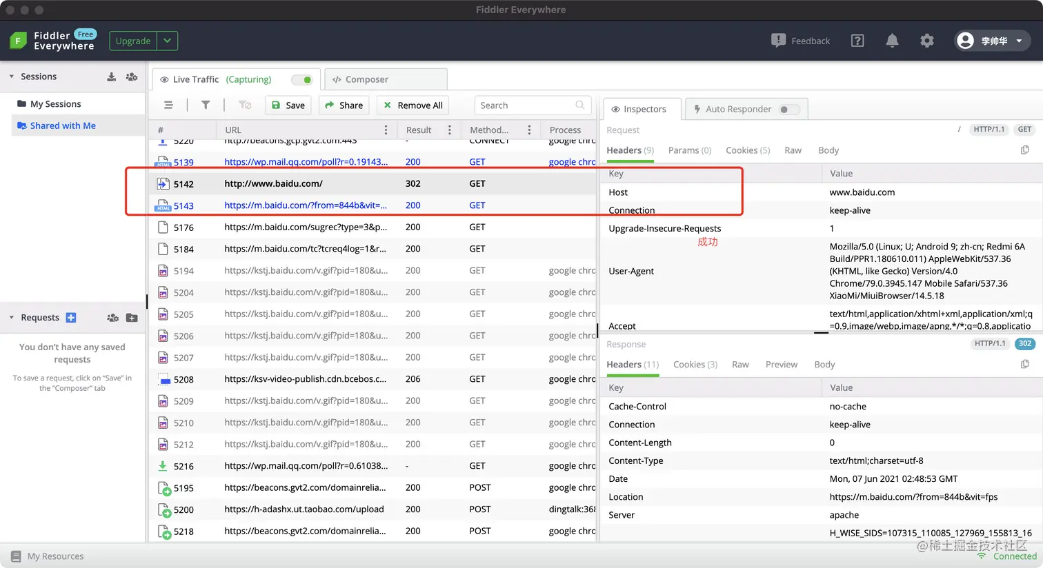Click the image icon of session 5194

pos(163,271)
